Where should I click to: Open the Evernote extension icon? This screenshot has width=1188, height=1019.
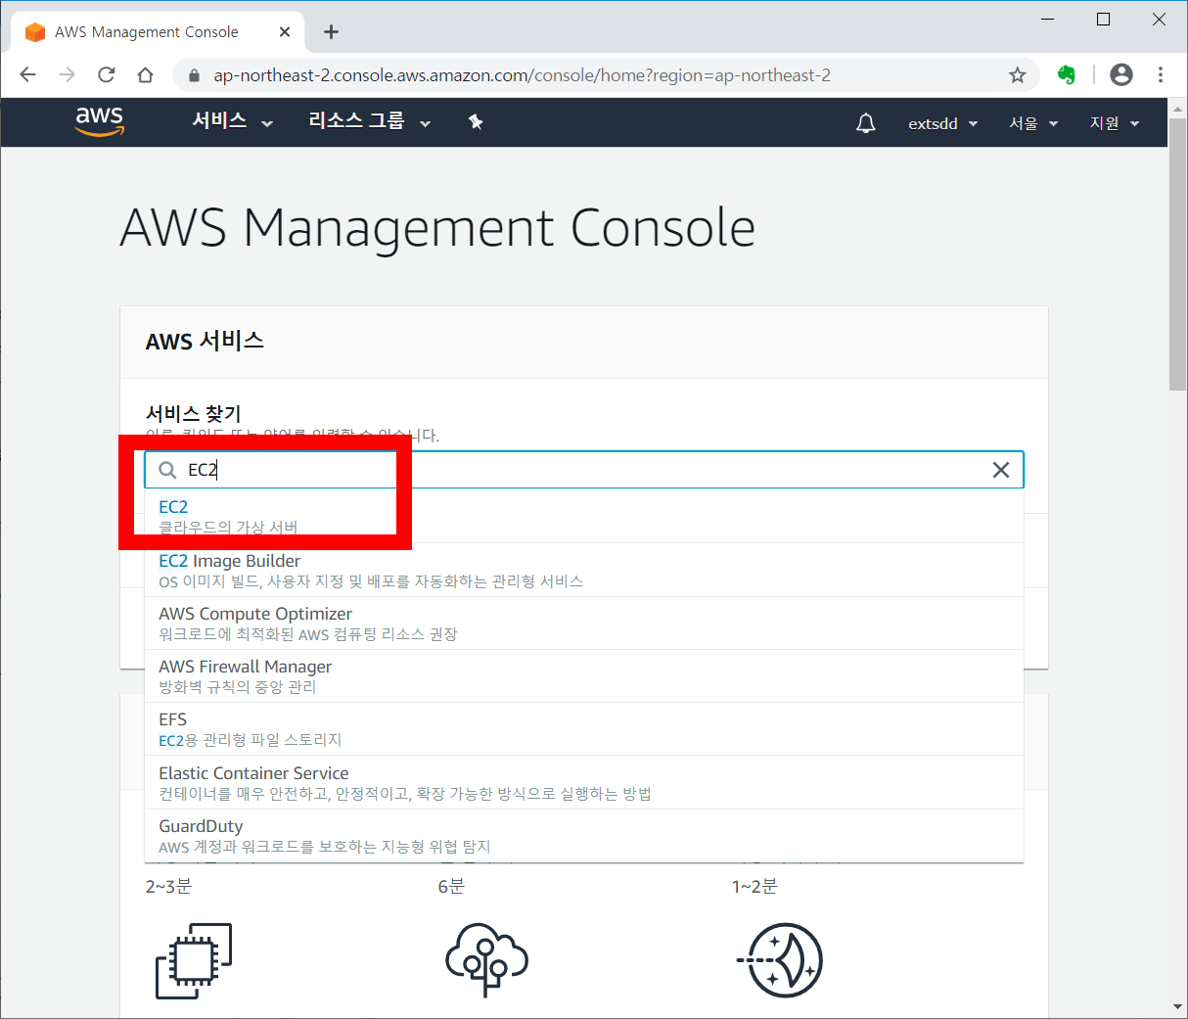[1067, 74]
